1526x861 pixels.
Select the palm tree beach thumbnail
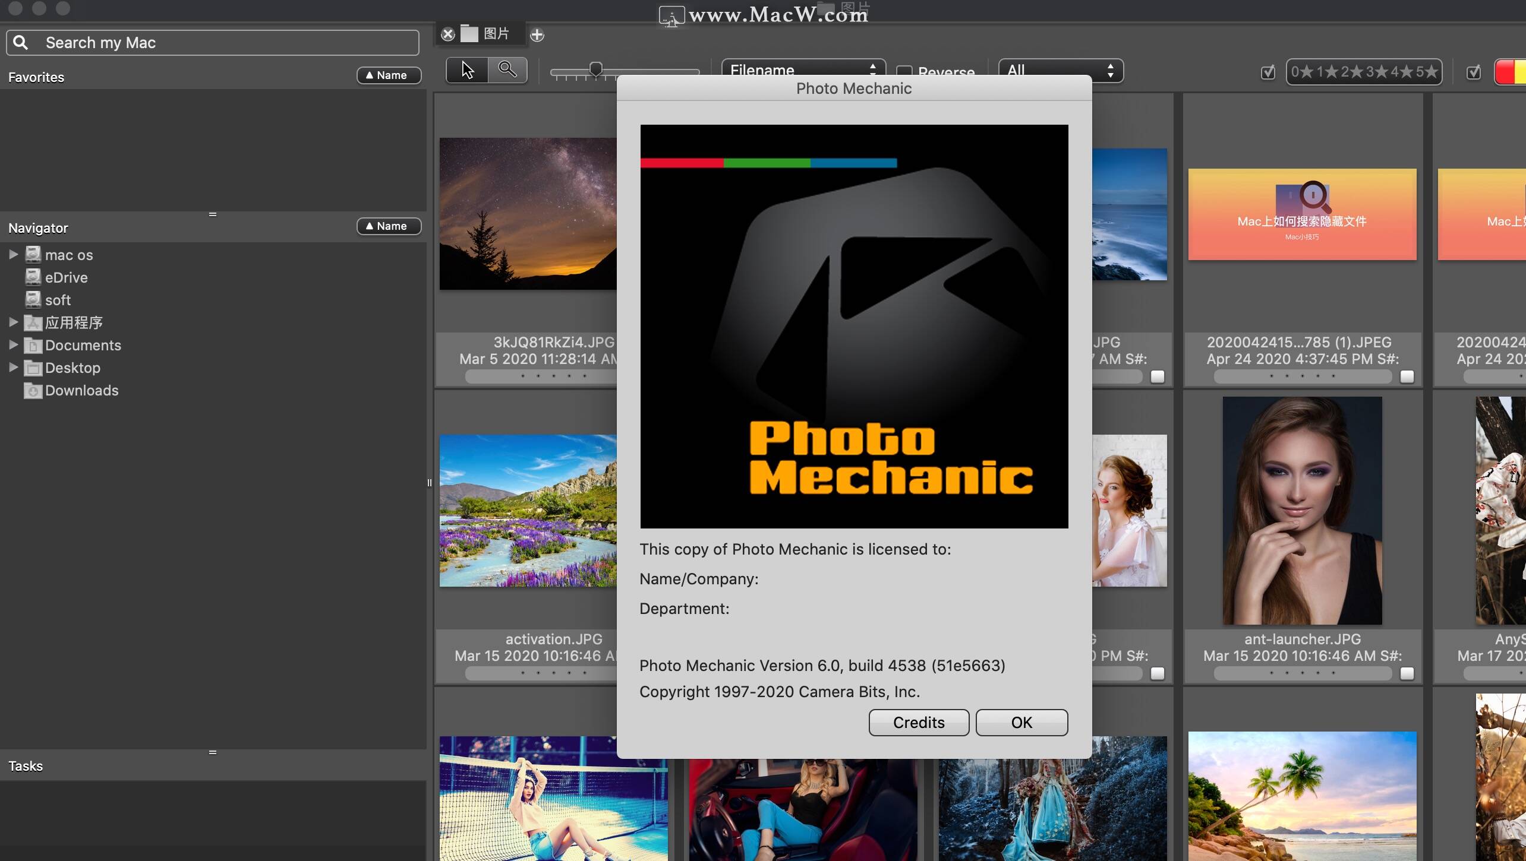[1302, 796]
